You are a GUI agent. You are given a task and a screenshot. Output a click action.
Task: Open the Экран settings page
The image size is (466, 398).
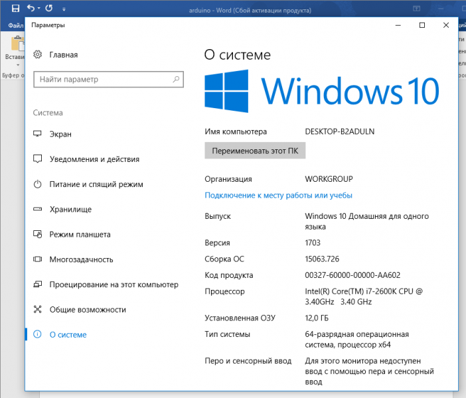coord(60,134)
